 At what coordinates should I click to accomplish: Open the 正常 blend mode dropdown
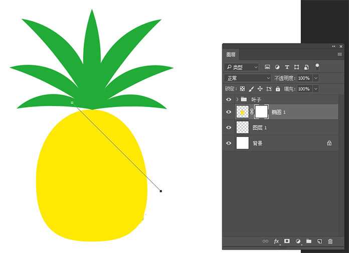(x=248, y=78)
